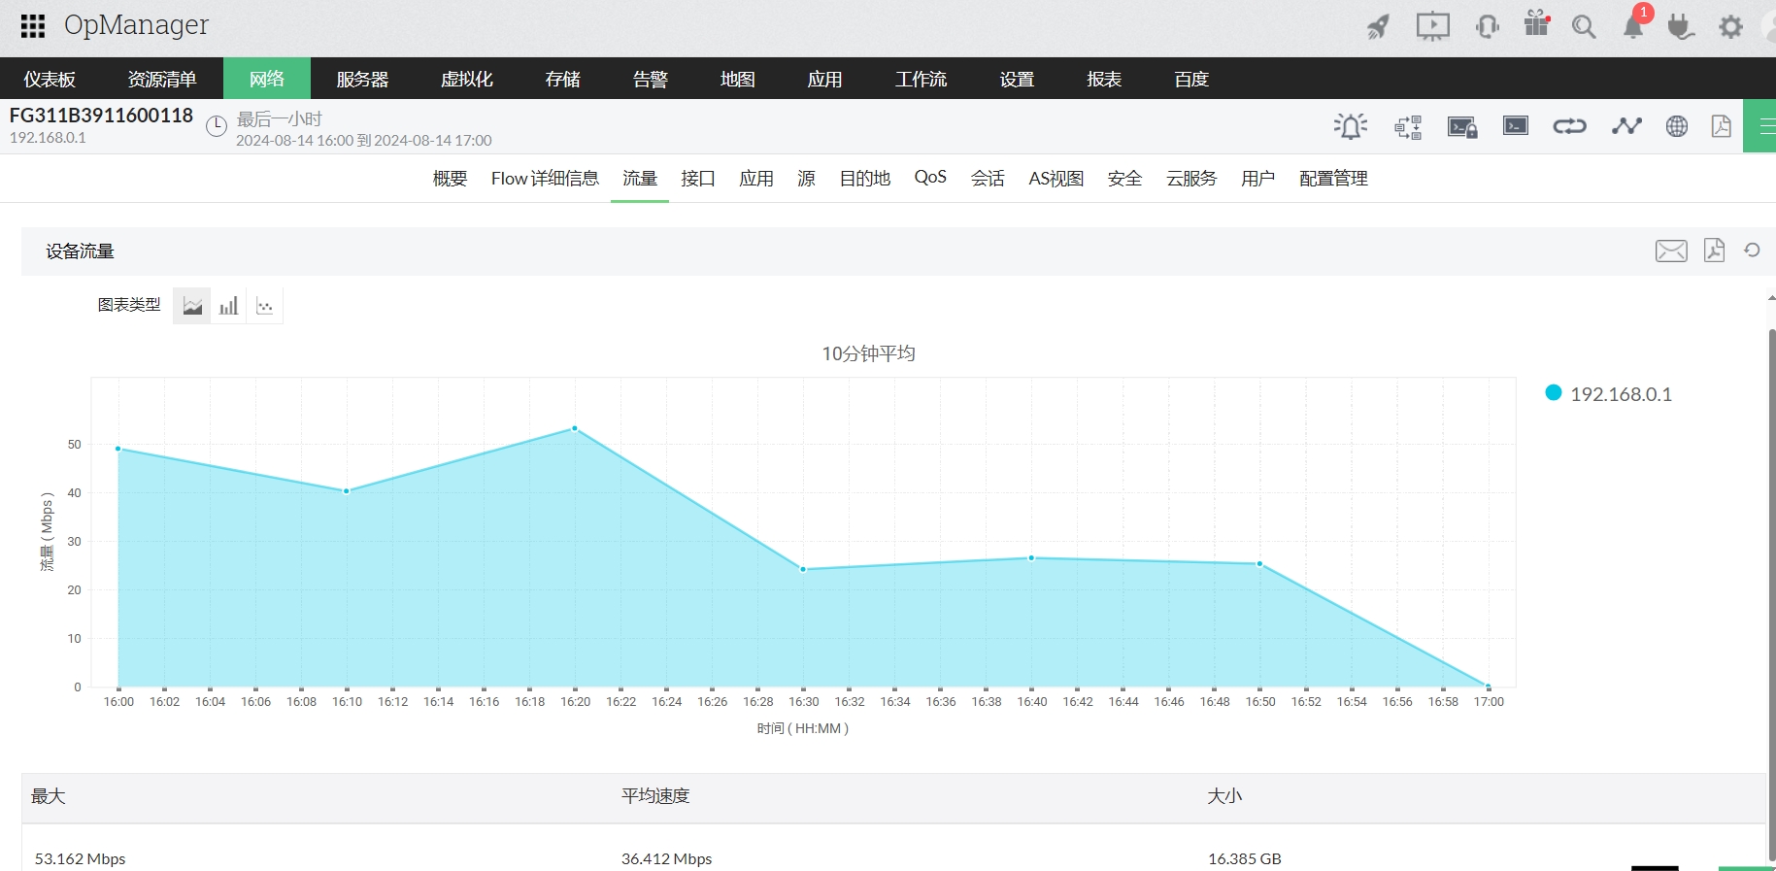Open the alarm bell icon in device toolbar
This screenshot has width=1776, height=871.
click(1350, 126)
